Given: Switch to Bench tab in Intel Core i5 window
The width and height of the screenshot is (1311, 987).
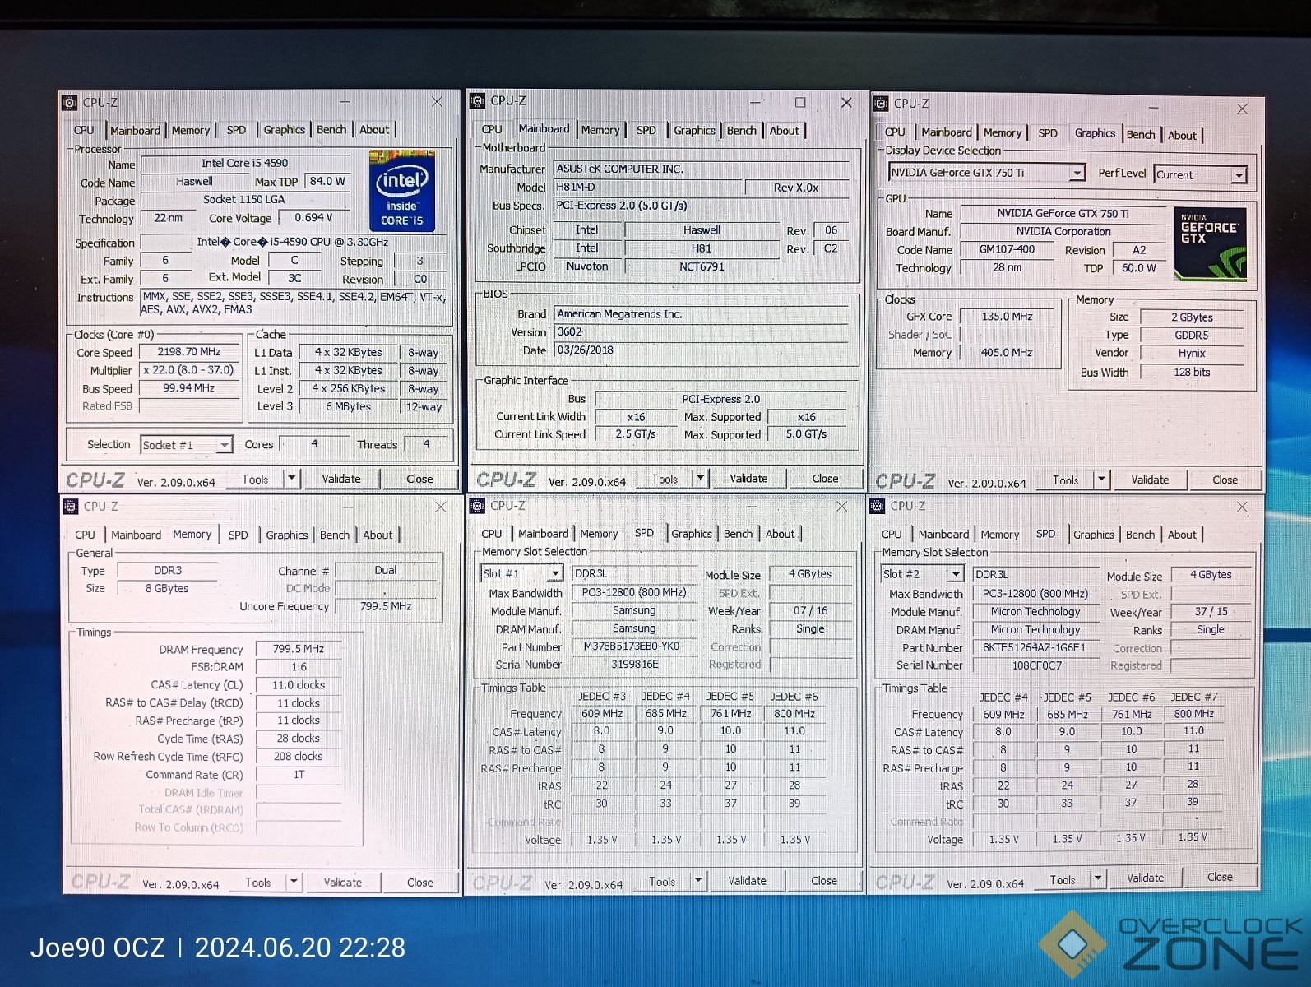Looking at the screenshot, I should click(331, 130).
